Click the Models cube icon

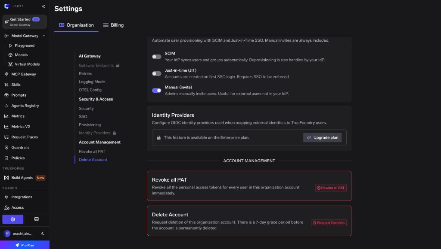(10, 55)
